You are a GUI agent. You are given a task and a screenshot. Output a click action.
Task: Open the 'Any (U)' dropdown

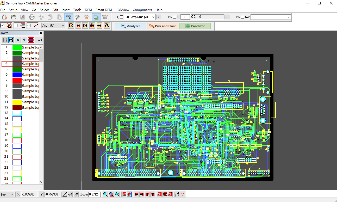[x=53, y=26]
